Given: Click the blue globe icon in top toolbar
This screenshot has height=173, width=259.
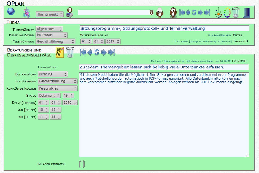Looking at the screenshot, I should click(11, 12).
